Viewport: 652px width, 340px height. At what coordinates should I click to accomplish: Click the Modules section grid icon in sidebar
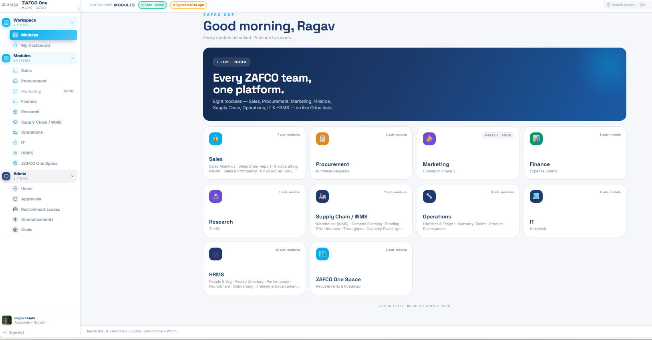[x=6, y=58]
